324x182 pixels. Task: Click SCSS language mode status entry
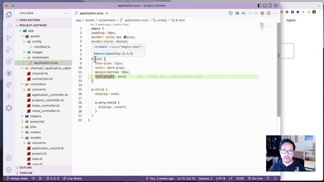pos(240,178)
